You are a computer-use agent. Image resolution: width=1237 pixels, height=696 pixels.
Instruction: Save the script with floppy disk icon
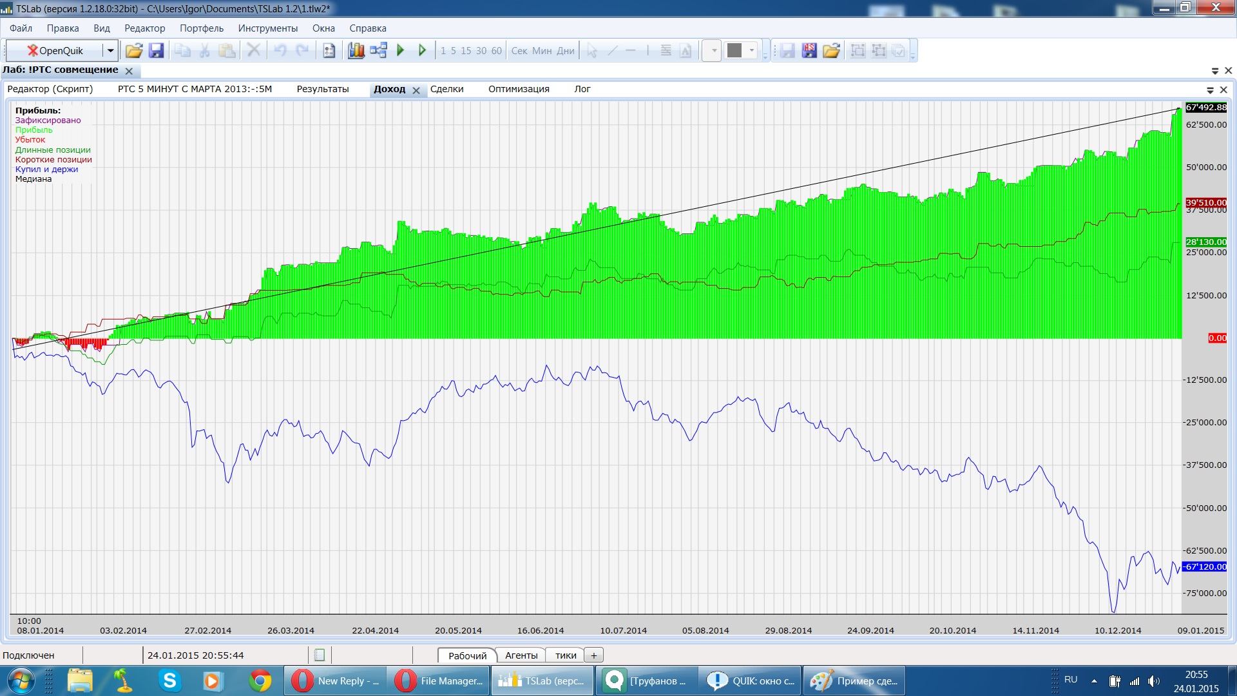157,50
